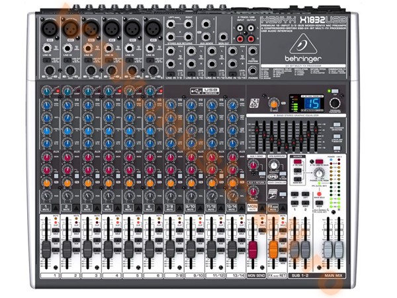The image size is (397, 298).
Task: Click channel 1 XLR mic input
Action: [x=50, y=28]
